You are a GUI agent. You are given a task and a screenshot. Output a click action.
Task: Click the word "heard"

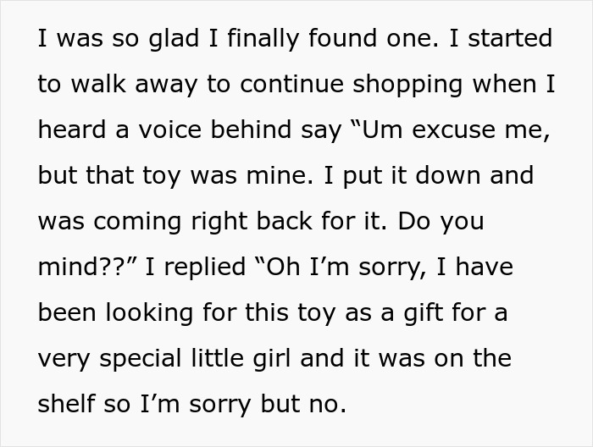(71, 130)
